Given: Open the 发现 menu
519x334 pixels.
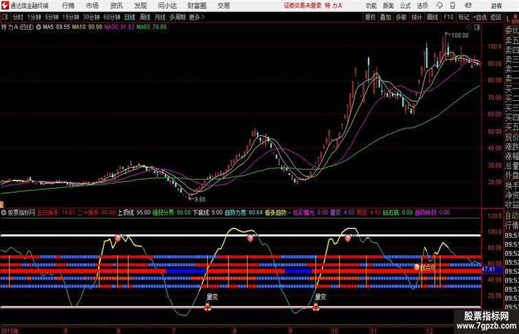Looking at the screenshot, I should click(140, 5).
